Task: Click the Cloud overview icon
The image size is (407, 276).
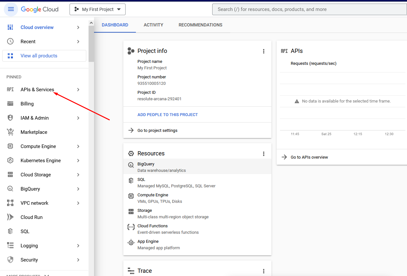Action: [10, 27]
